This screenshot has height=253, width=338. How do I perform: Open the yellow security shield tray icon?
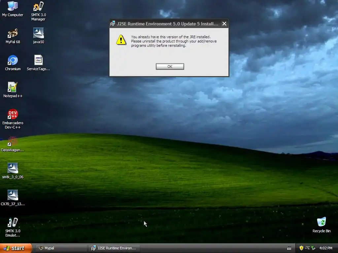click(x=301, y=248)
